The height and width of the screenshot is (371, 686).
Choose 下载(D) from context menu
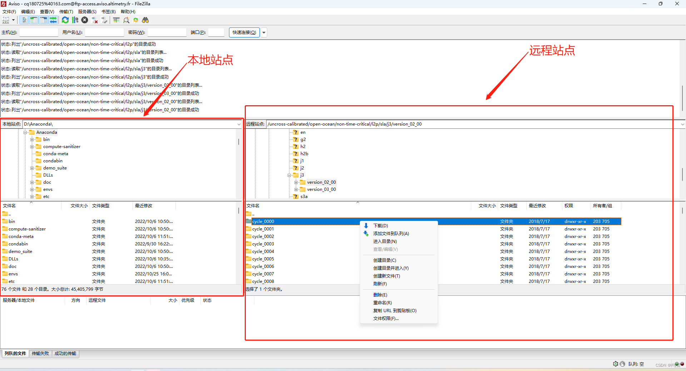(399, 226)
